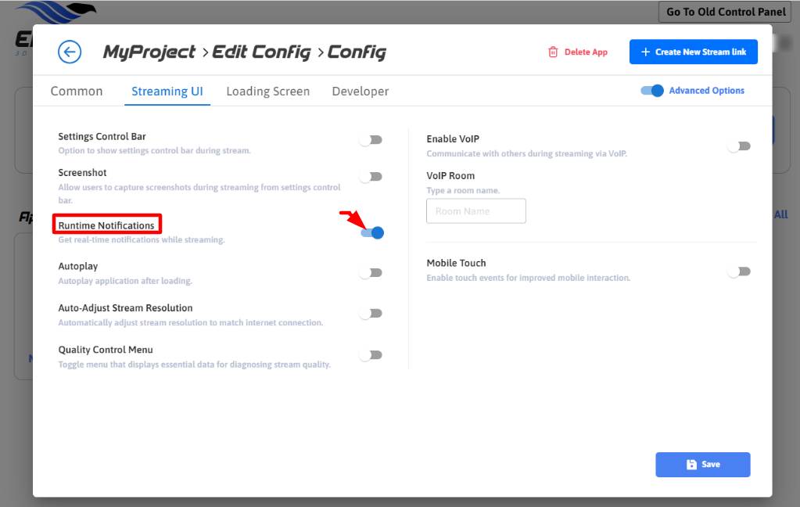Enable the Screenshot toggle

(371, 177)
